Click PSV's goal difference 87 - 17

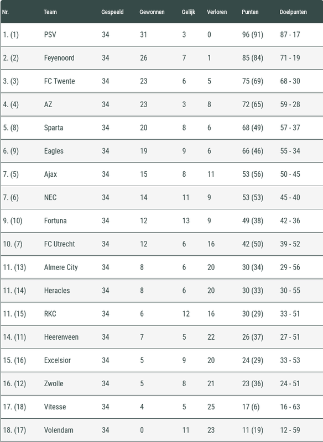290,34
